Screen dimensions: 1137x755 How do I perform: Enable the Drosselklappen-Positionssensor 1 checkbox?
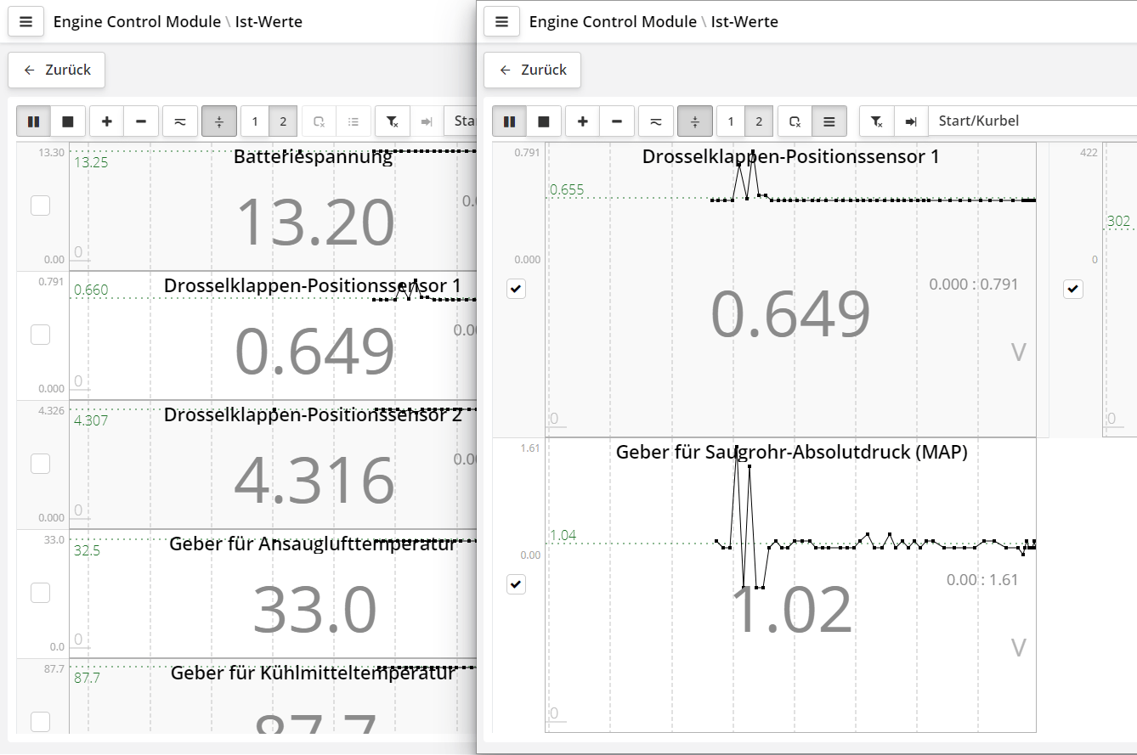pos(516,289)
